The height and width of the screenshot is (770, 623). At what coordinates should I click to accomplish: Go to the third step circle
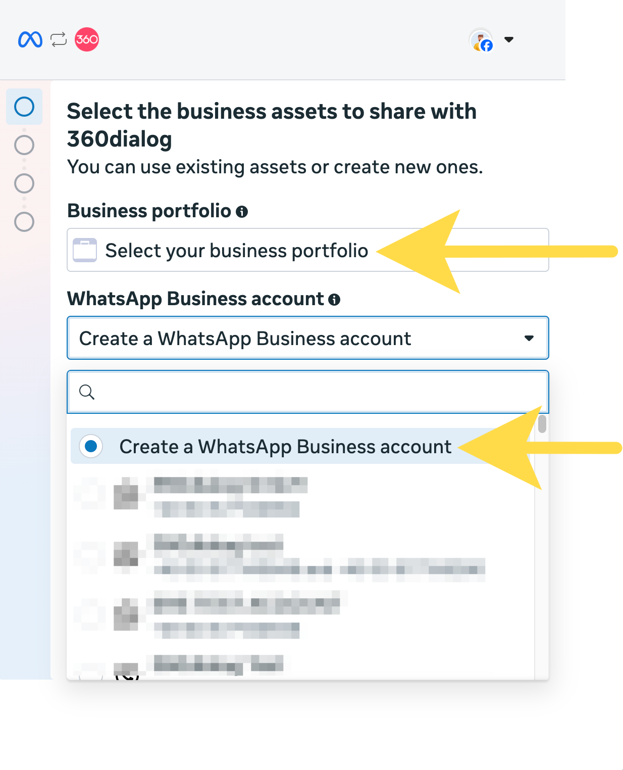[x=24, y=183]
